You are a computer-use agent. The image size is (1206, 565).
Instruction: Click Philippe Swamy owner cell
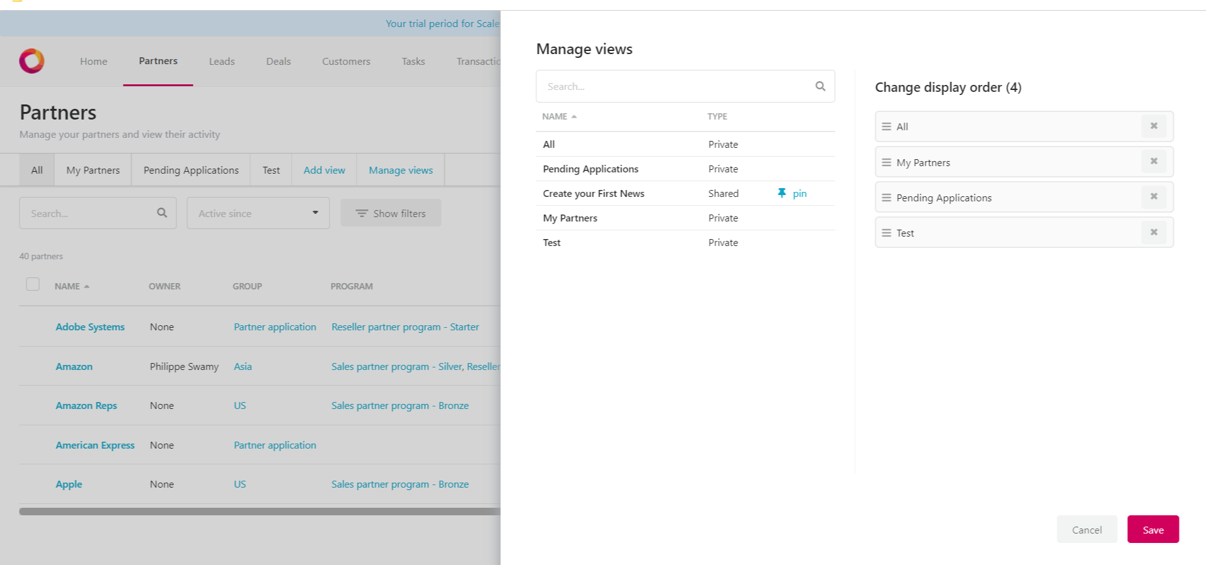click(x=184, y=366)
